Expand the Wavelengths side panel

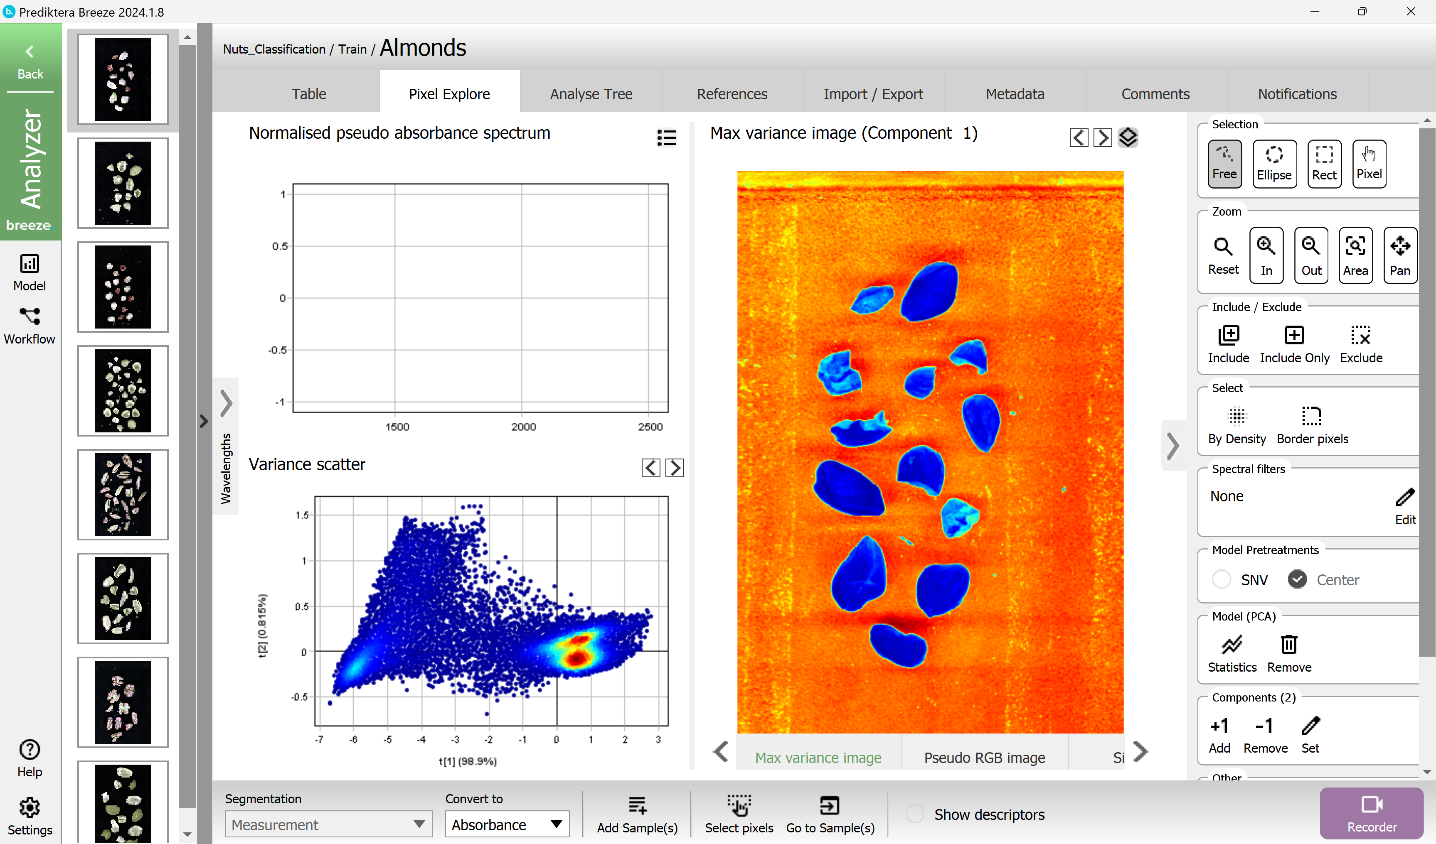click(x=226, y=402)
